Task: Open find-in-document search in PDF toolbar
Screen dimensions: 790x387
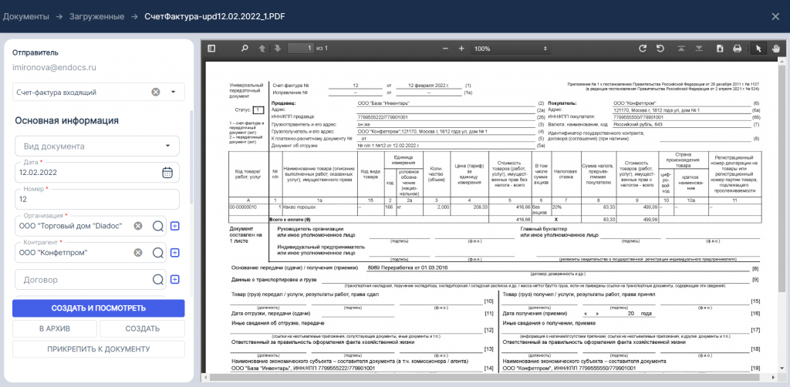Action: pyautogui.click(x=245, y=49)
